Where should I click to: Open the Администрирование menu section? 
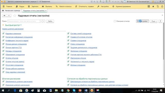[x=123, y=6]
